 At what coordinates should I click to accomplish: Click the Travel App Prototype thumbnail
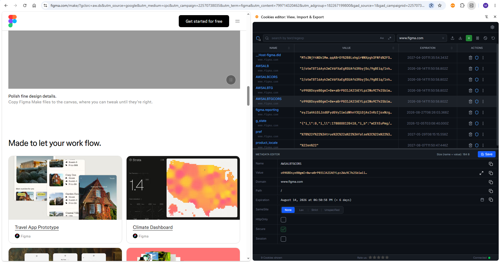(x=65, y=188)
